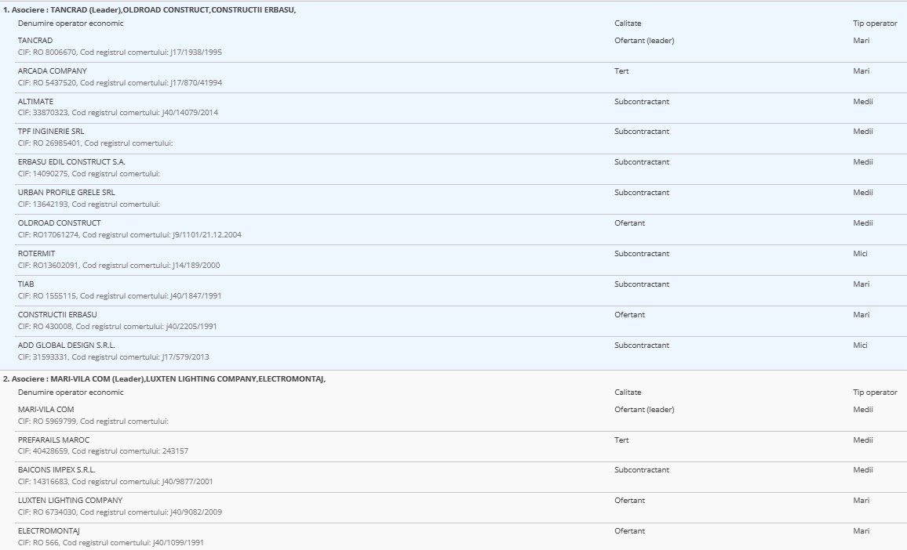Click the first group's Calitate column header
Screen dimensions: 907x550
click(x=628, y=24)
